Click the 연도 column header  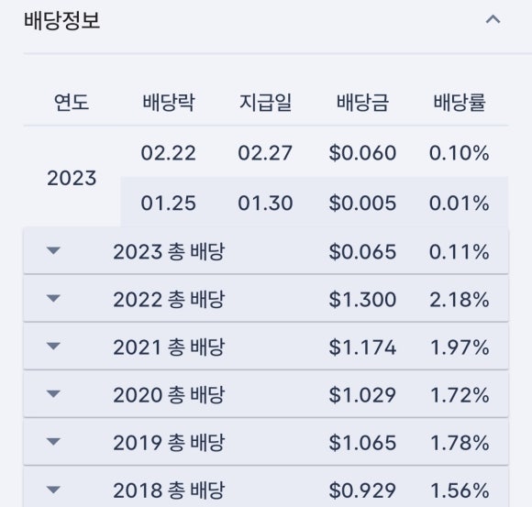point(72,102)
